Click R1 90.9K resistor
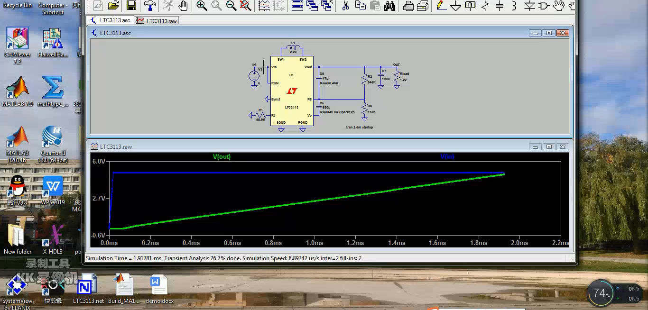Screen dimensions: 648x310 click(x=260, y=115)
